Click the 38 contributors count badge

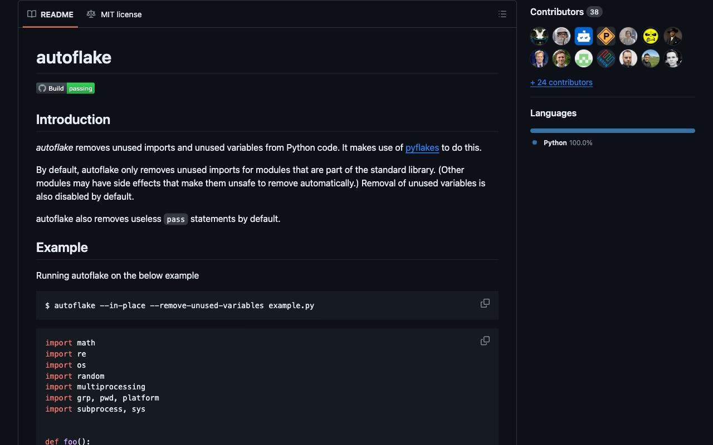click(x=594, y=12)
